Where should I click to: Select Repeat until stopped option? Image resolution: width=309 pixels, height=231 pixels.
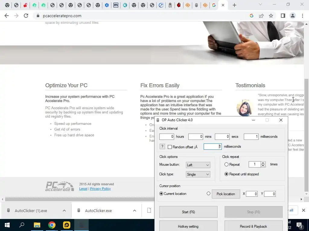point(226,174)
